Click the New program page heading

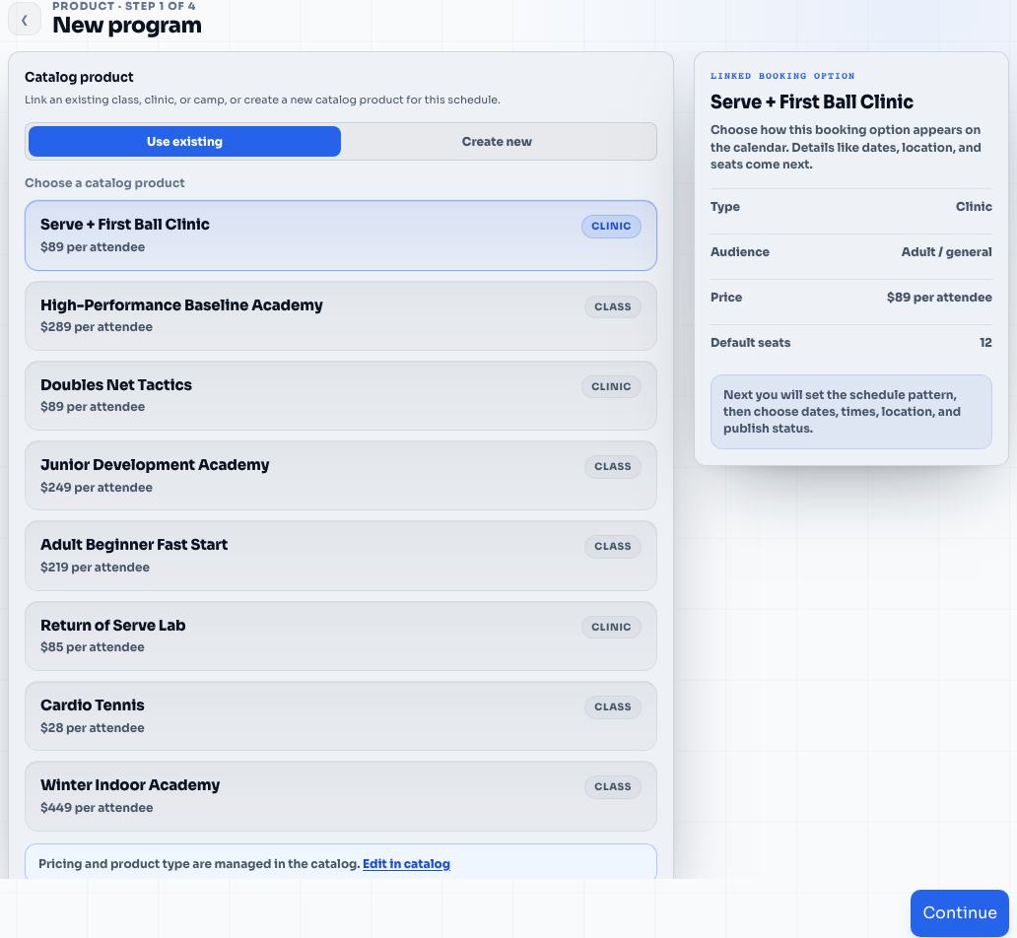point(127,25)
